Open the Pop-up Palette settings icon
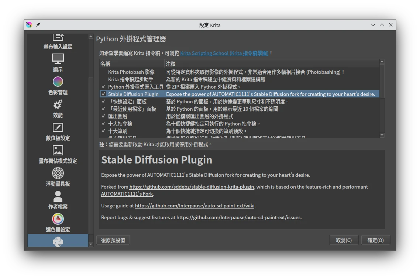The width and height of the screenshot is (420, 279). coord(58,173)
